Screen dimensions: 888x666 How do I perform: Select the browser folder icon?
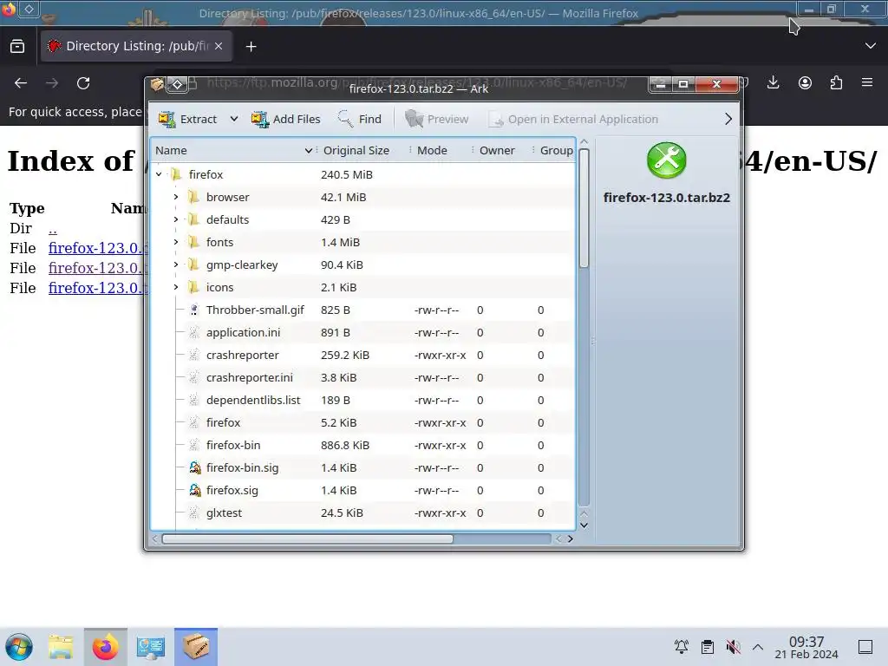pyautogui.click(x=194, y=197)
